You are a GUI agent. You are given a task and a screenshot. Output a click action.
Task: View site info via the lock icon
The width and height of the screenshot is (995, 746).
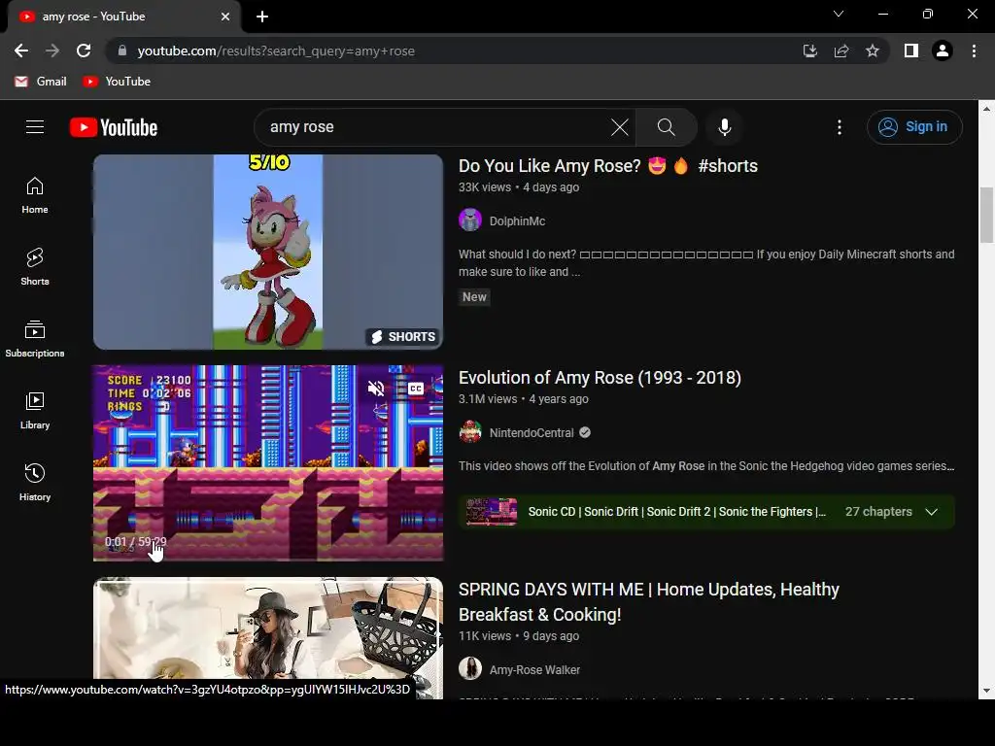122,51
